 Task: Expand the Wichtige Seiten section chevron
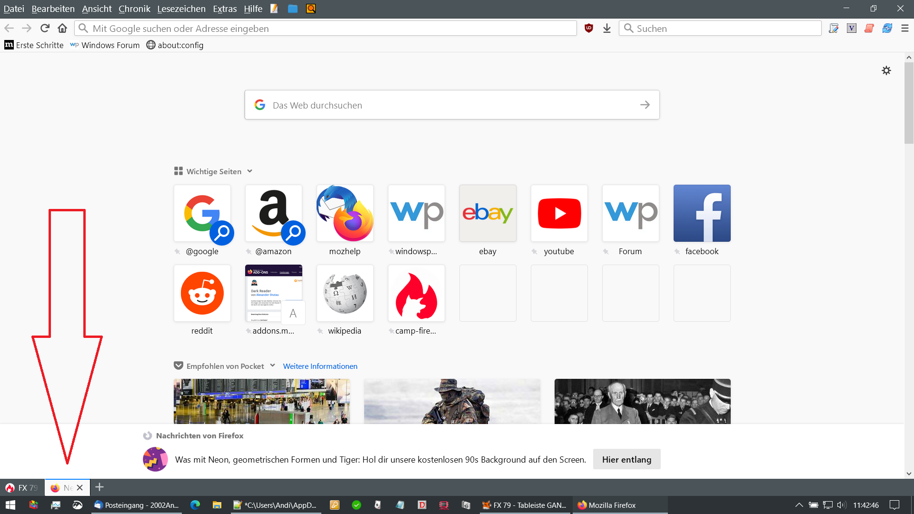click(249, 171)
